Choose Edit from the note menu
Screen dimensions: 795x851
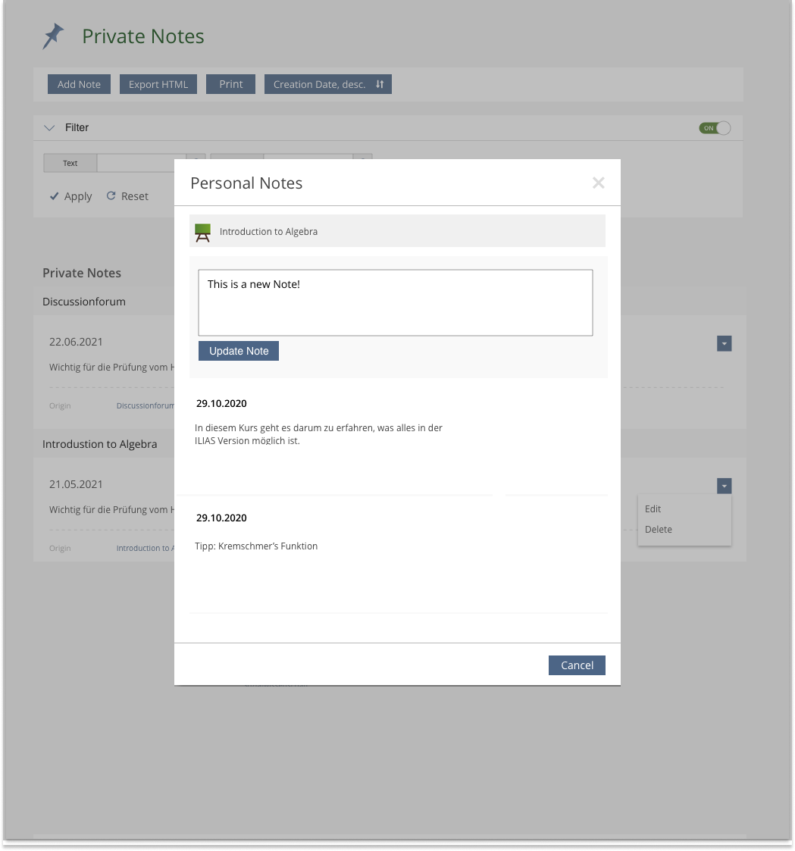pyautogui.click(x=653, y=509)
